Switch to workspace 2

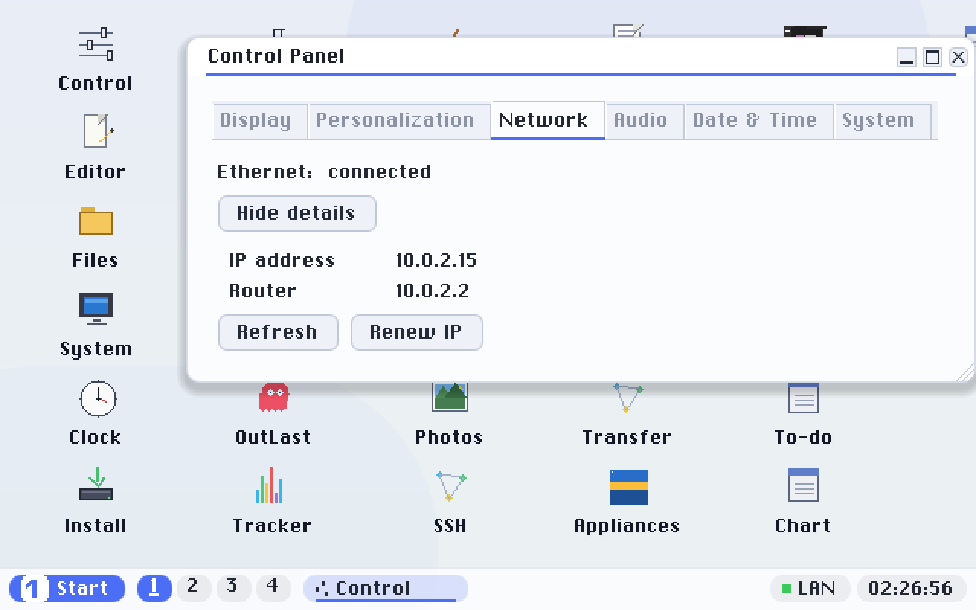[194, 589]
